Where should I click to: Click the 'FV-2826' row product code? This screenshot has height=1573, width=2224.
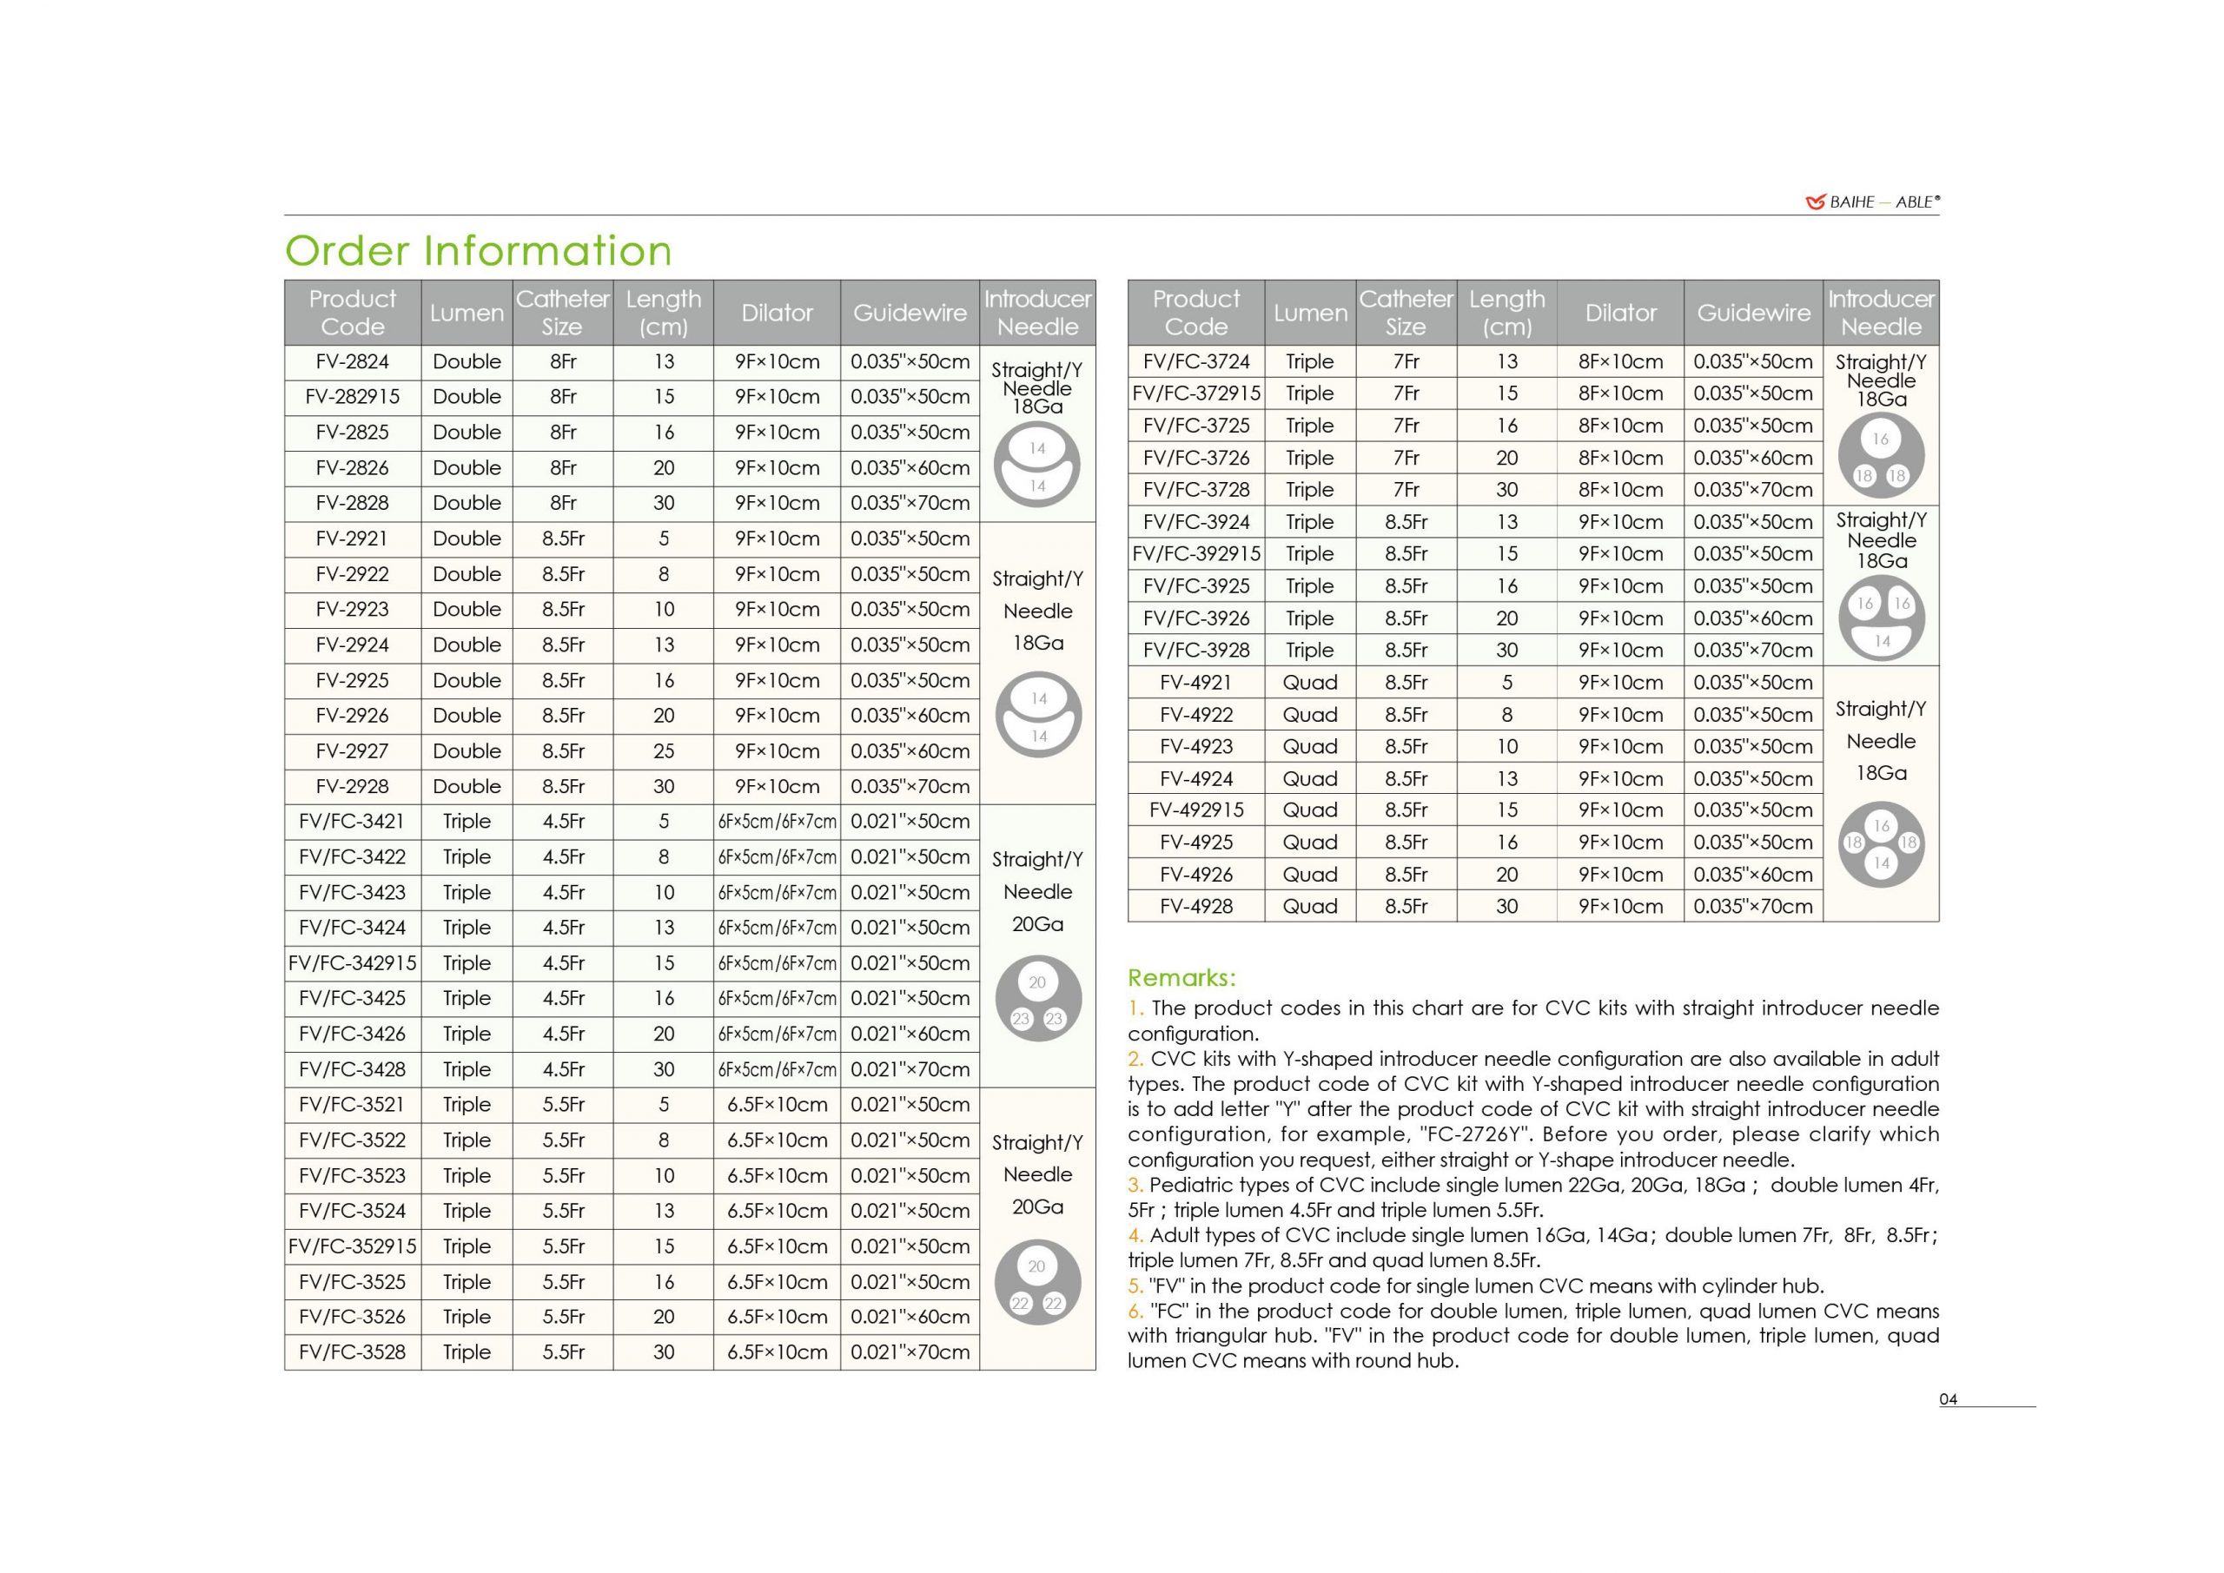pos(353,468)
